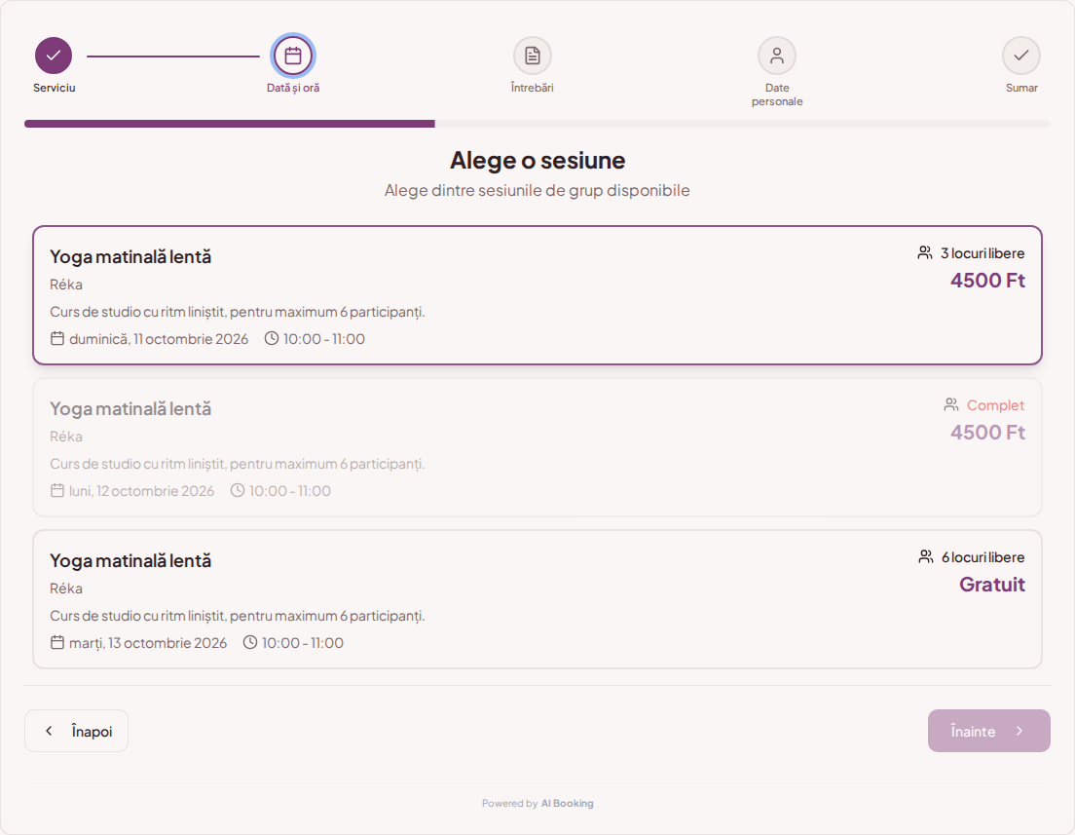Viewport: 1075px width, 835px height.
Task: Select the free marți, 13 octombrie yoga session
Action: (537, 599)
